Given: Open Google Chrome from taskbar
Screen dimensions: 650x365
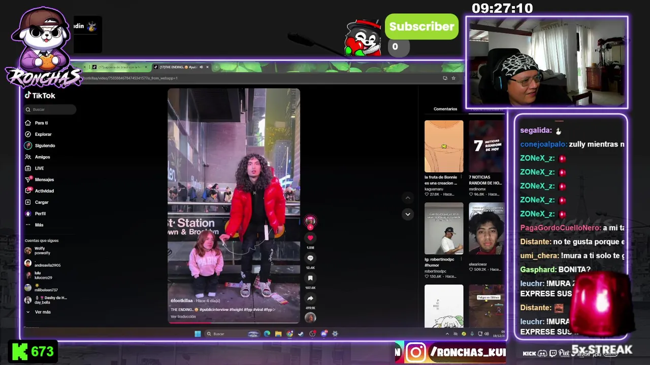Looking at the screenshot, I should click(x=289, y=334).
